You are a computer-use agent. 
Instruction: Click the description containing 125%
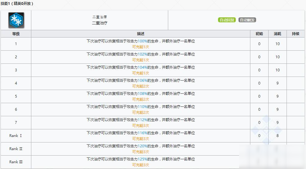(x=141, y=159)
